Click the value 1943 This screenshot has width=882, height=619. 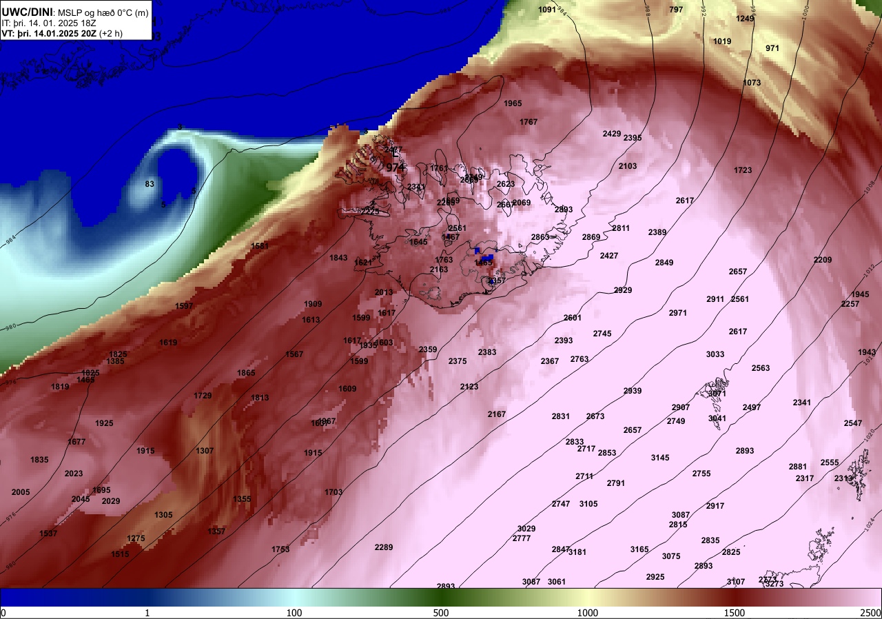tap(867, 352)
